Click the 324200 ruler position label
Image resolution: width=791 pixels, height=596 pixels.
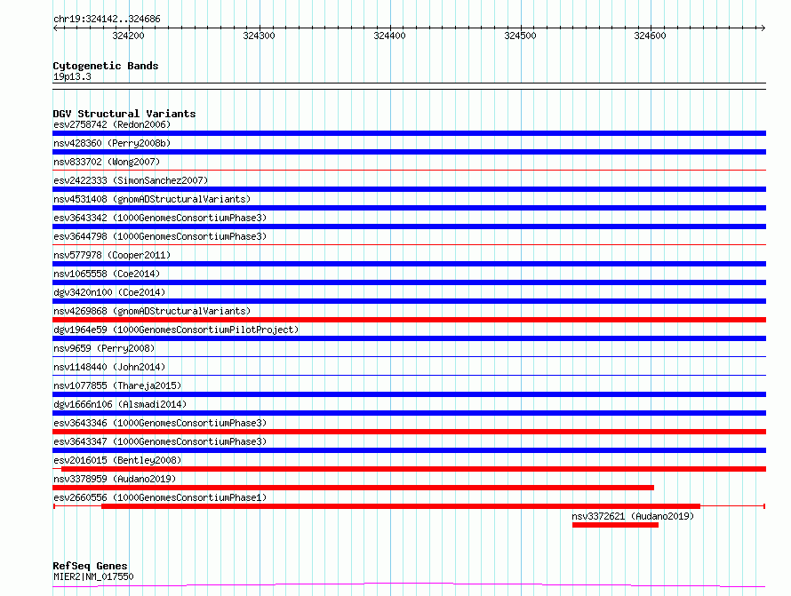tap(128, 36)
